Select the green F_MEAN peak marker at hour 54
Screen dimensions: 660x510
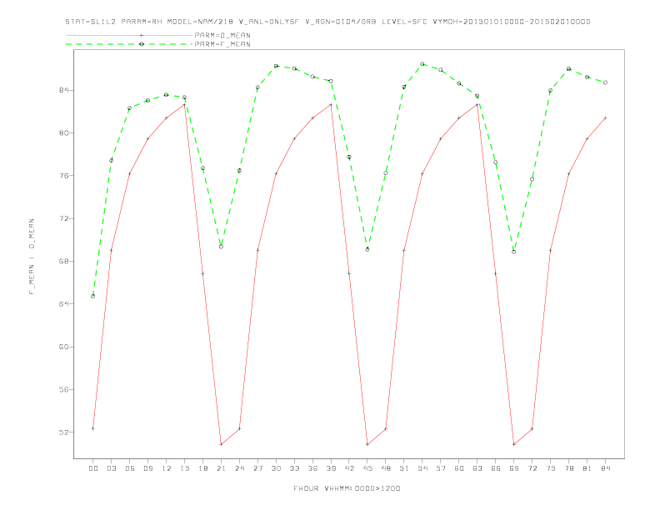[x=422, y=64]
